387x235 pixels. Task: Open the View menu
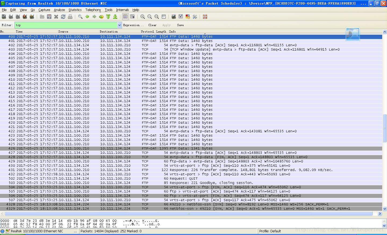[x=23, y=10]
